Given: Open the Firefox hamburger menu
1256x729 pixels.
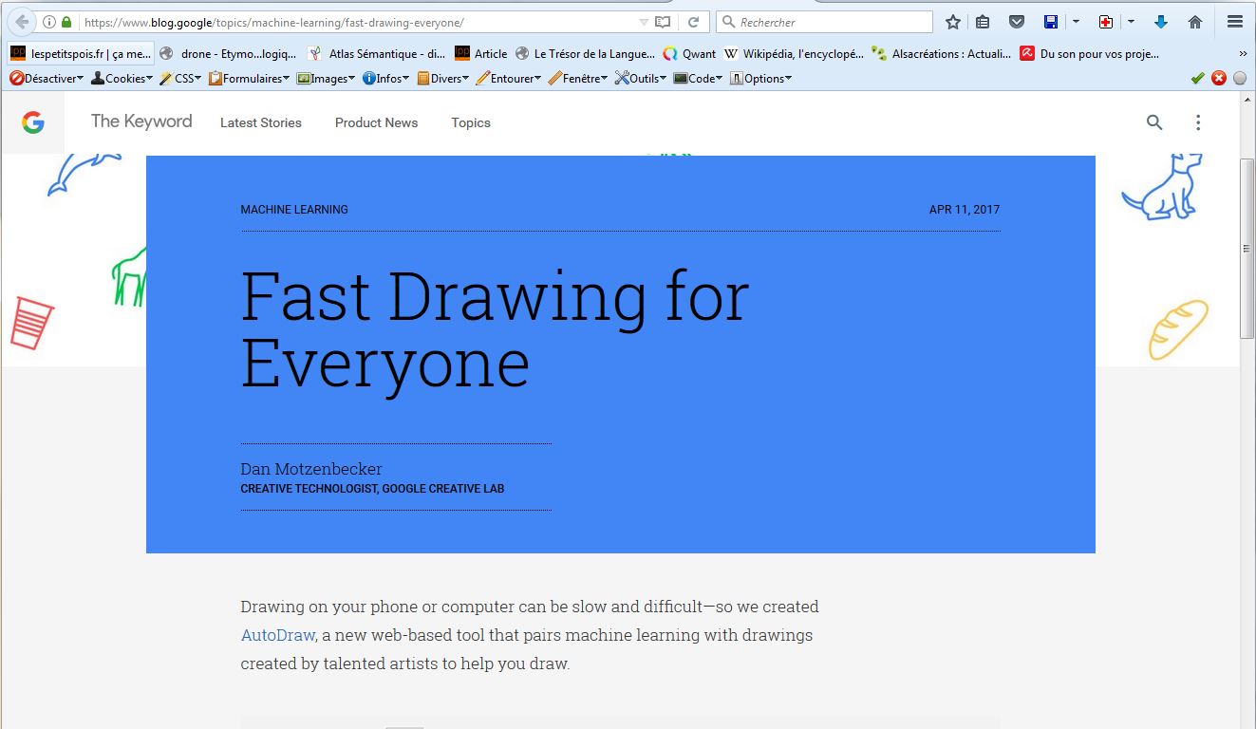Looking at the screenshot, I should [x=1235, y=22].
